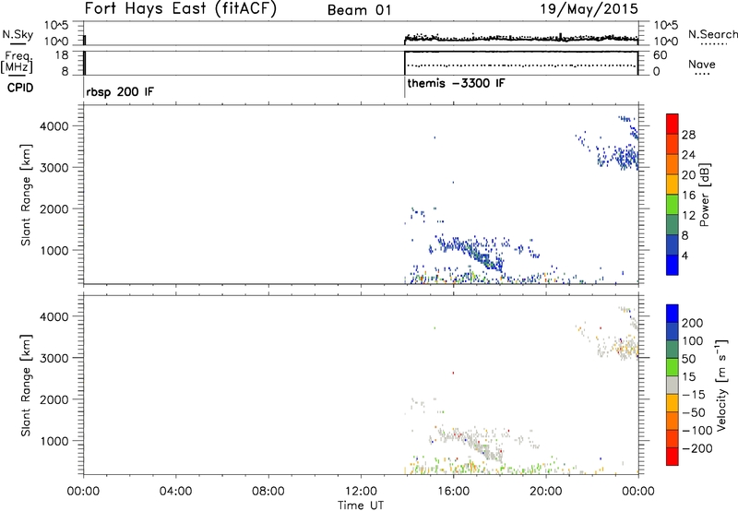The image size is (738, 511).
Task: Click the 04:00 time tick label
Action: click(x=175, y=492)
